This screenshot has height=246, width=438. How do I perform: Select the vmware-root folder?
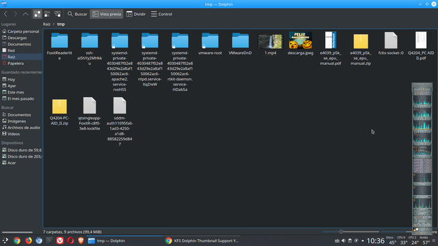point(210,43)
